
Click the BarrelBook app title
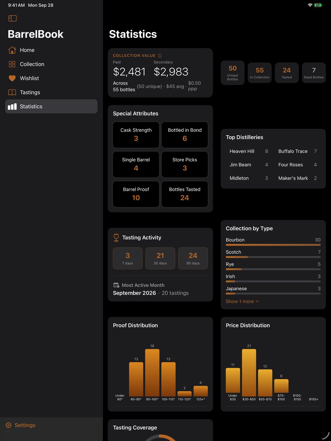pos(35,34)
